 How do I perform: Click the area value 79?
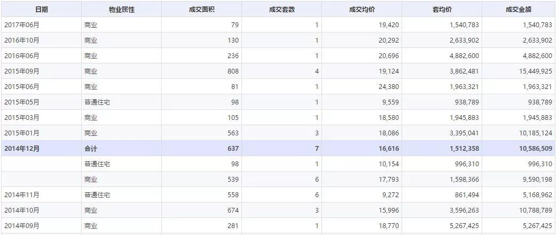234,25
